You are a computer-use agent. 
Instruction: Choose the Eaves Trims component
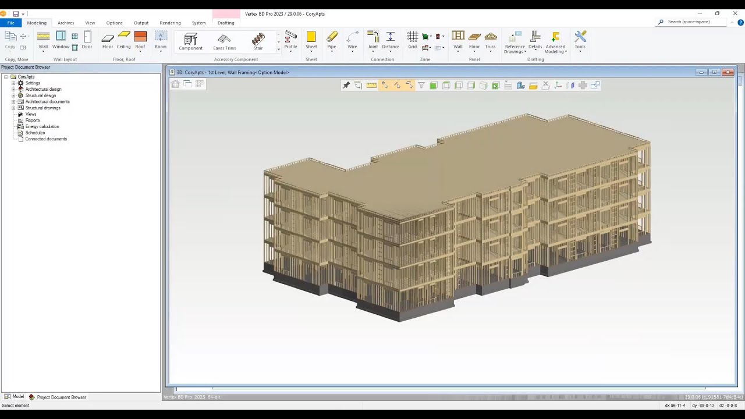coord(225,41)
